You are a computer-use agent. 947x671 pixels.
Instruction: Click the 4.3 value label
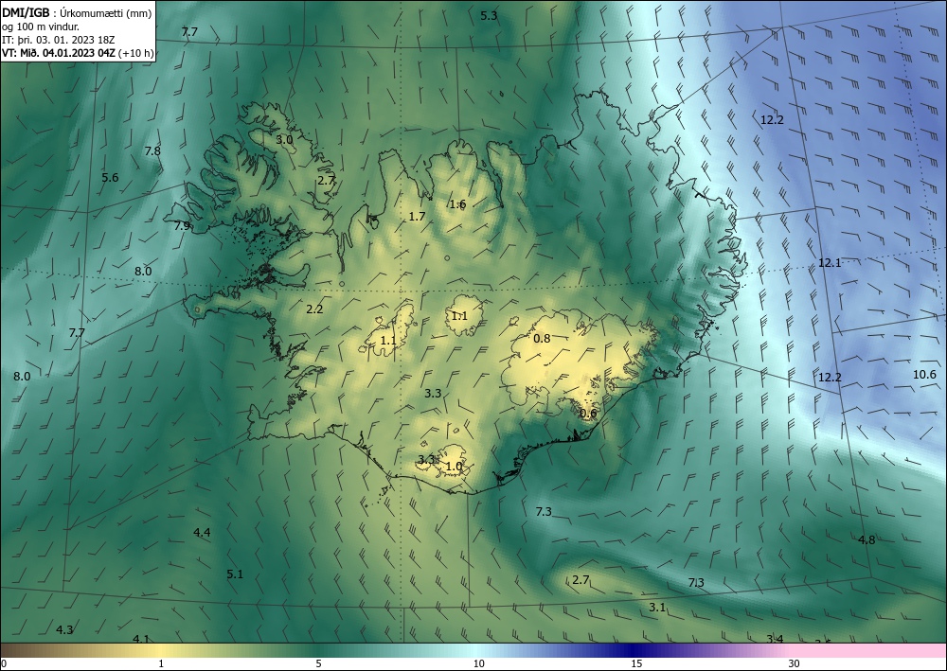64,630
